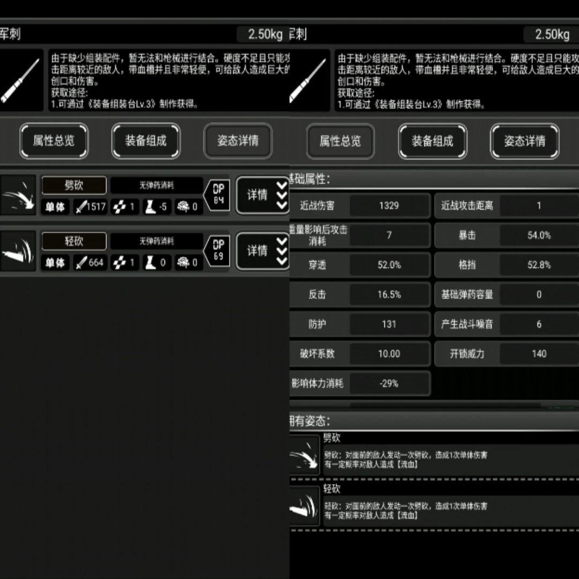This screenshot has height=579, width=579.
Task: Tap the 产生战斗噪音 stat cell
Action: 507,324
